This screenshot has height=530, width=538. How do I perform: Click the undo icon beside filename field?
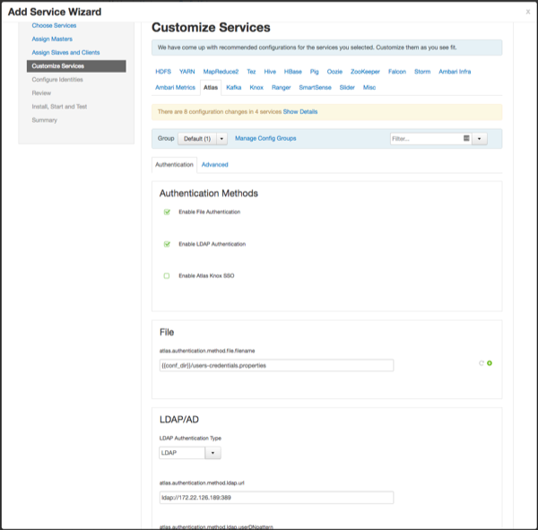482,363
